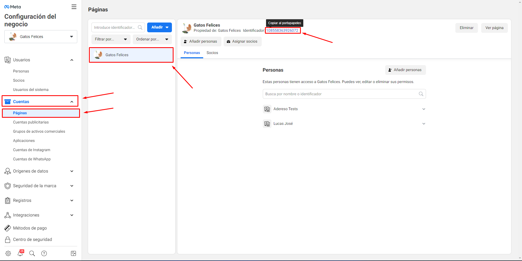Click the Orígenes de datos icon
This screenshot has height=261, width=522.
coord(8,171)
